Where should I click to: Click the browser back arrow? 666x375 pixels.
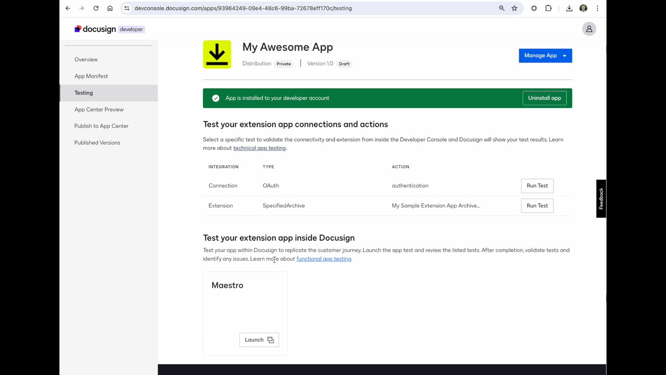pyautogui.click(x=68, y=8)
